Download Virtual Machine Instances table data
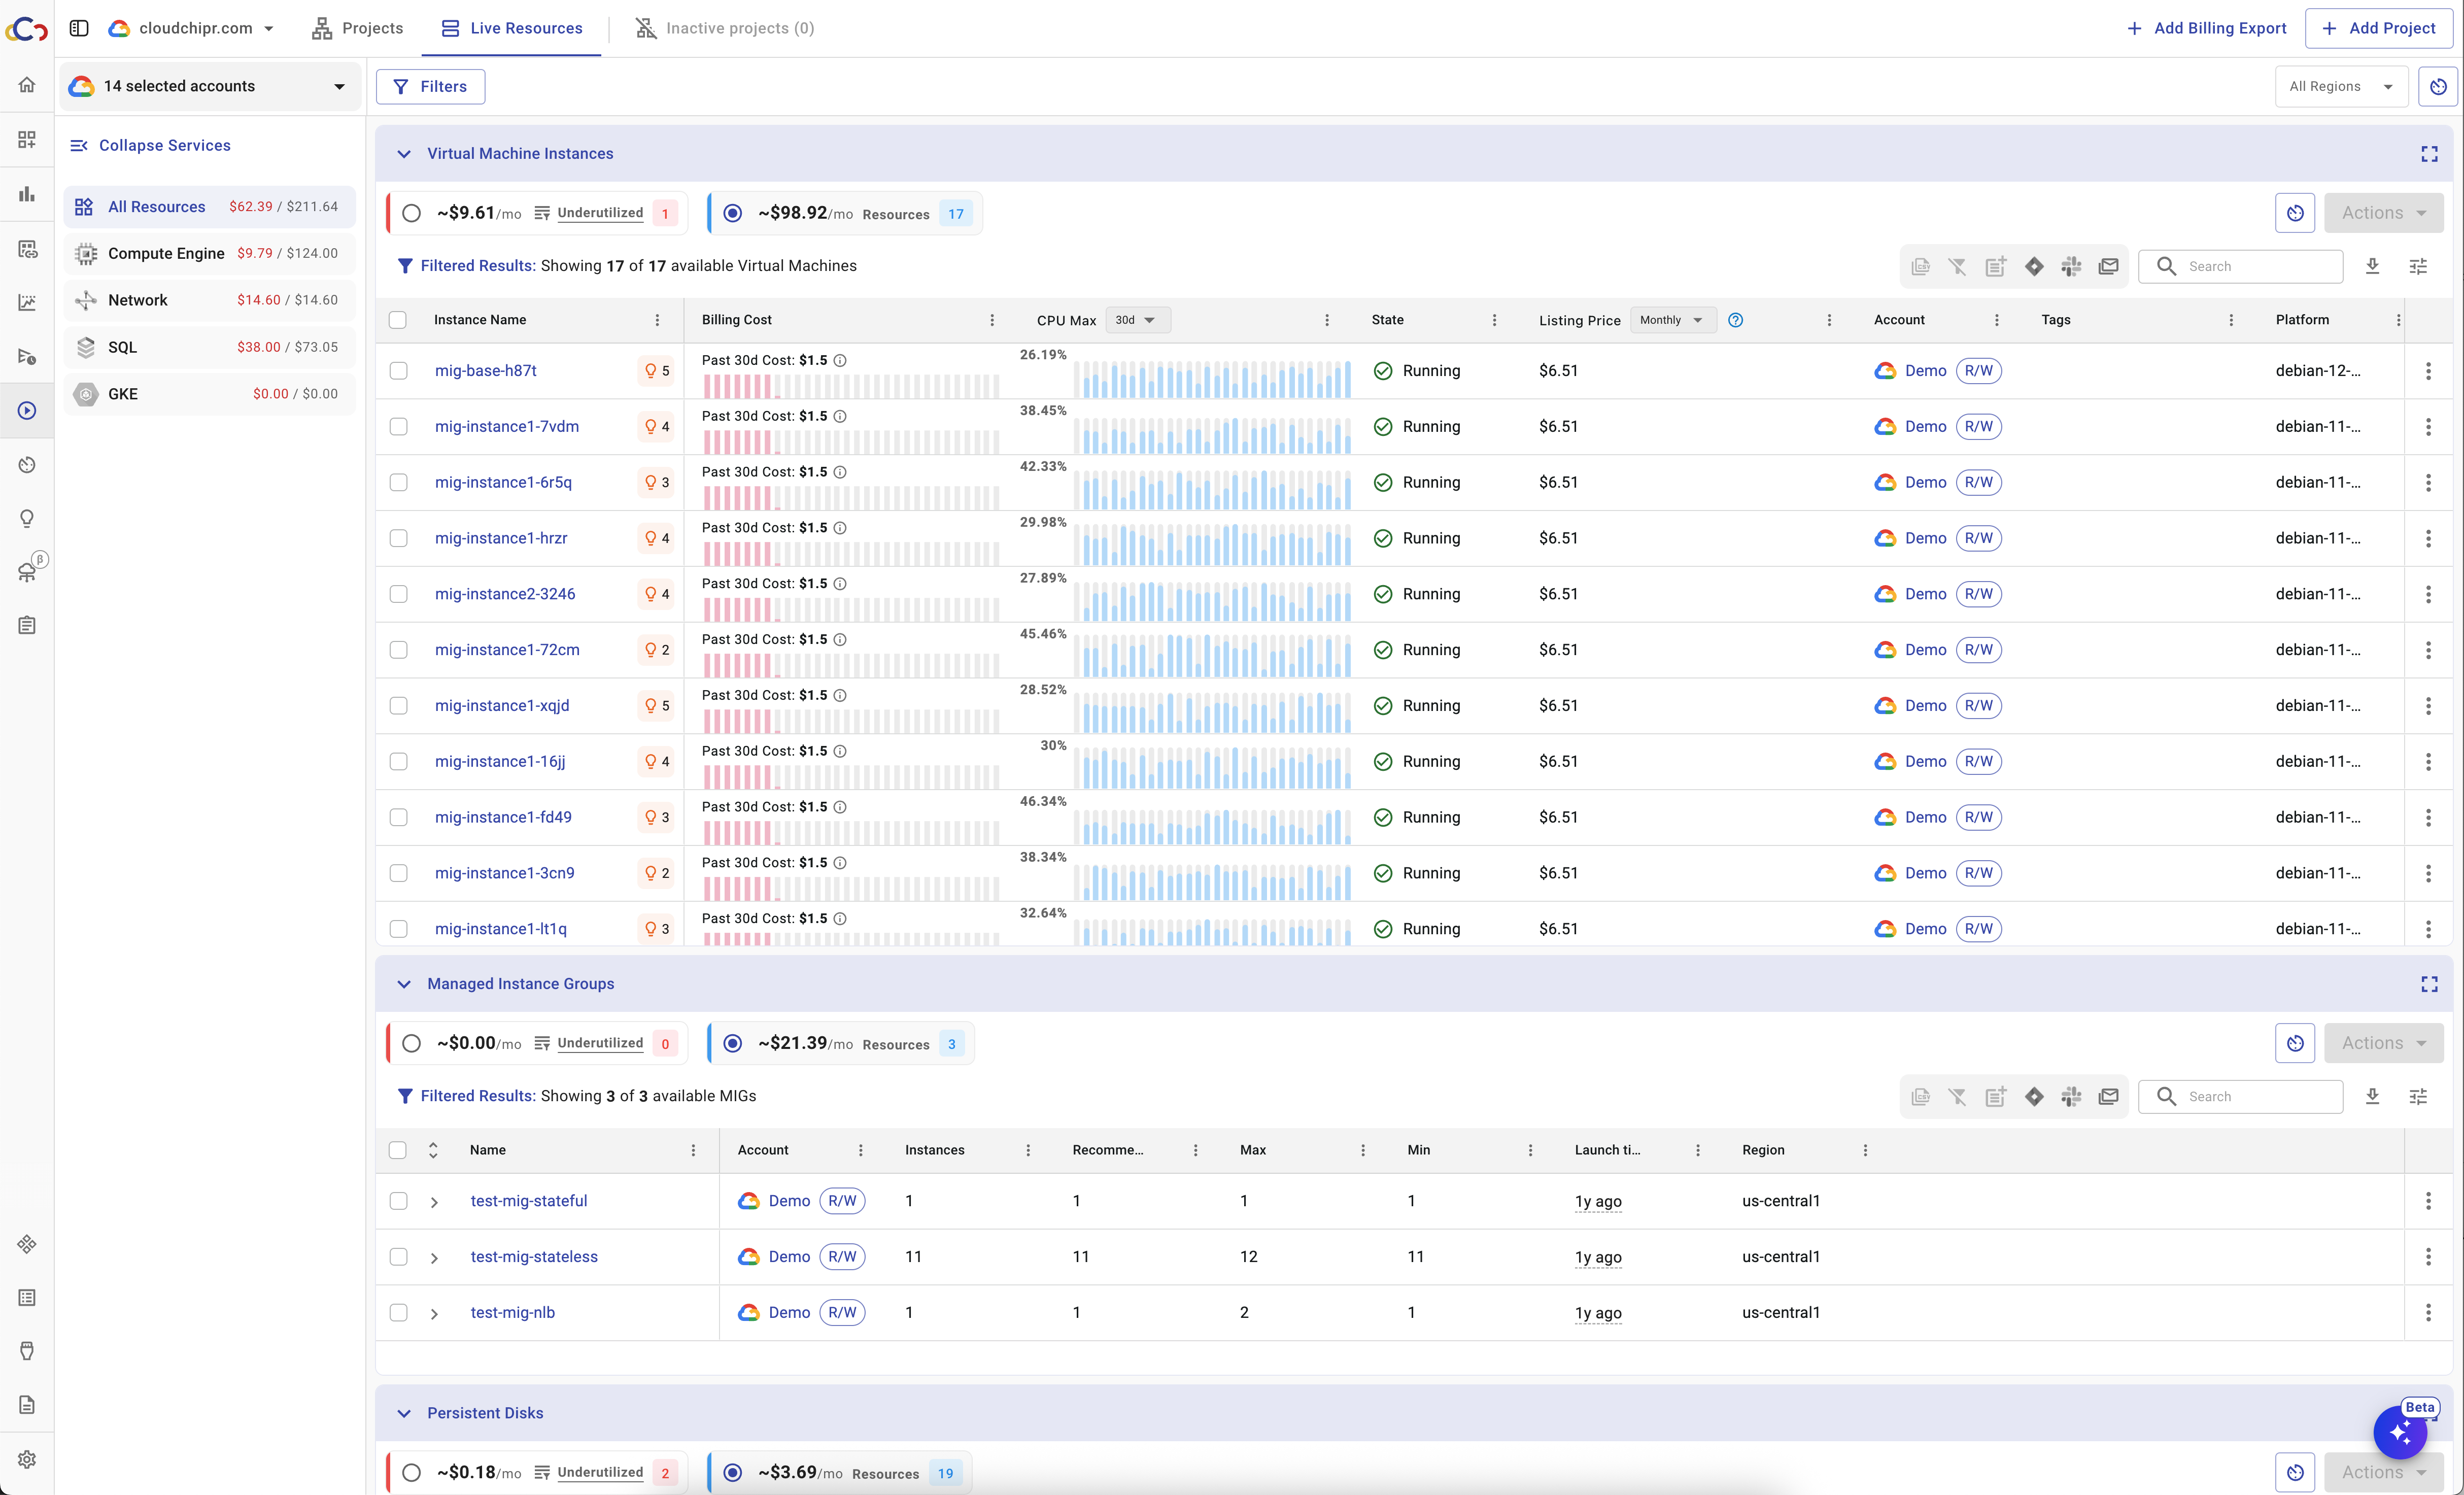The image size is (2464, 1495). click(2372, 266)
